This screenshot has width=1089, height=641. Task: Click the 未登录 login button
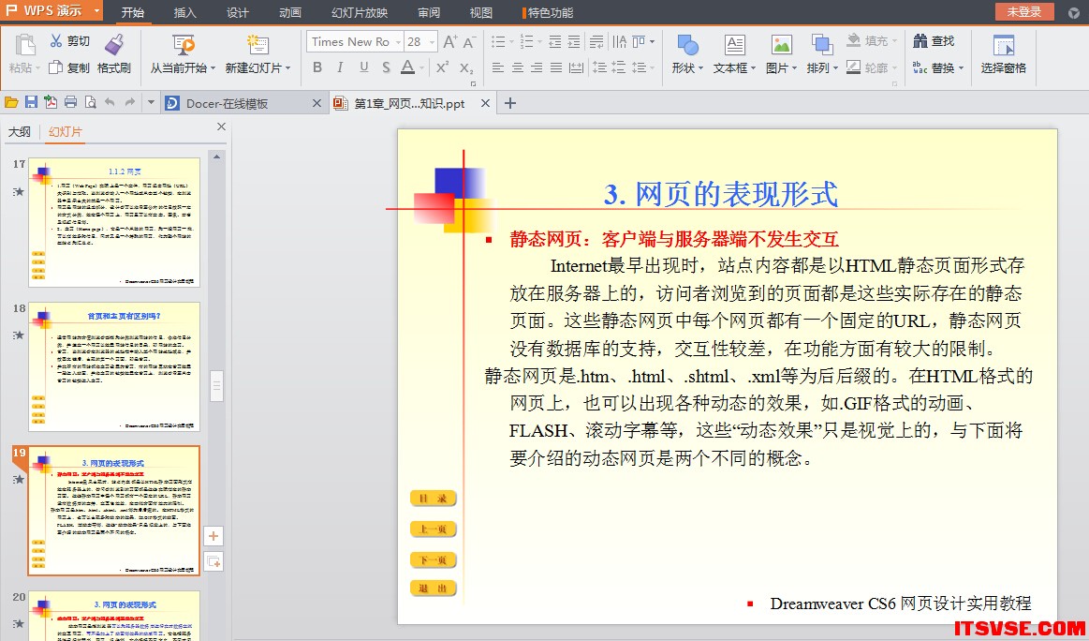pos(1024,12)
